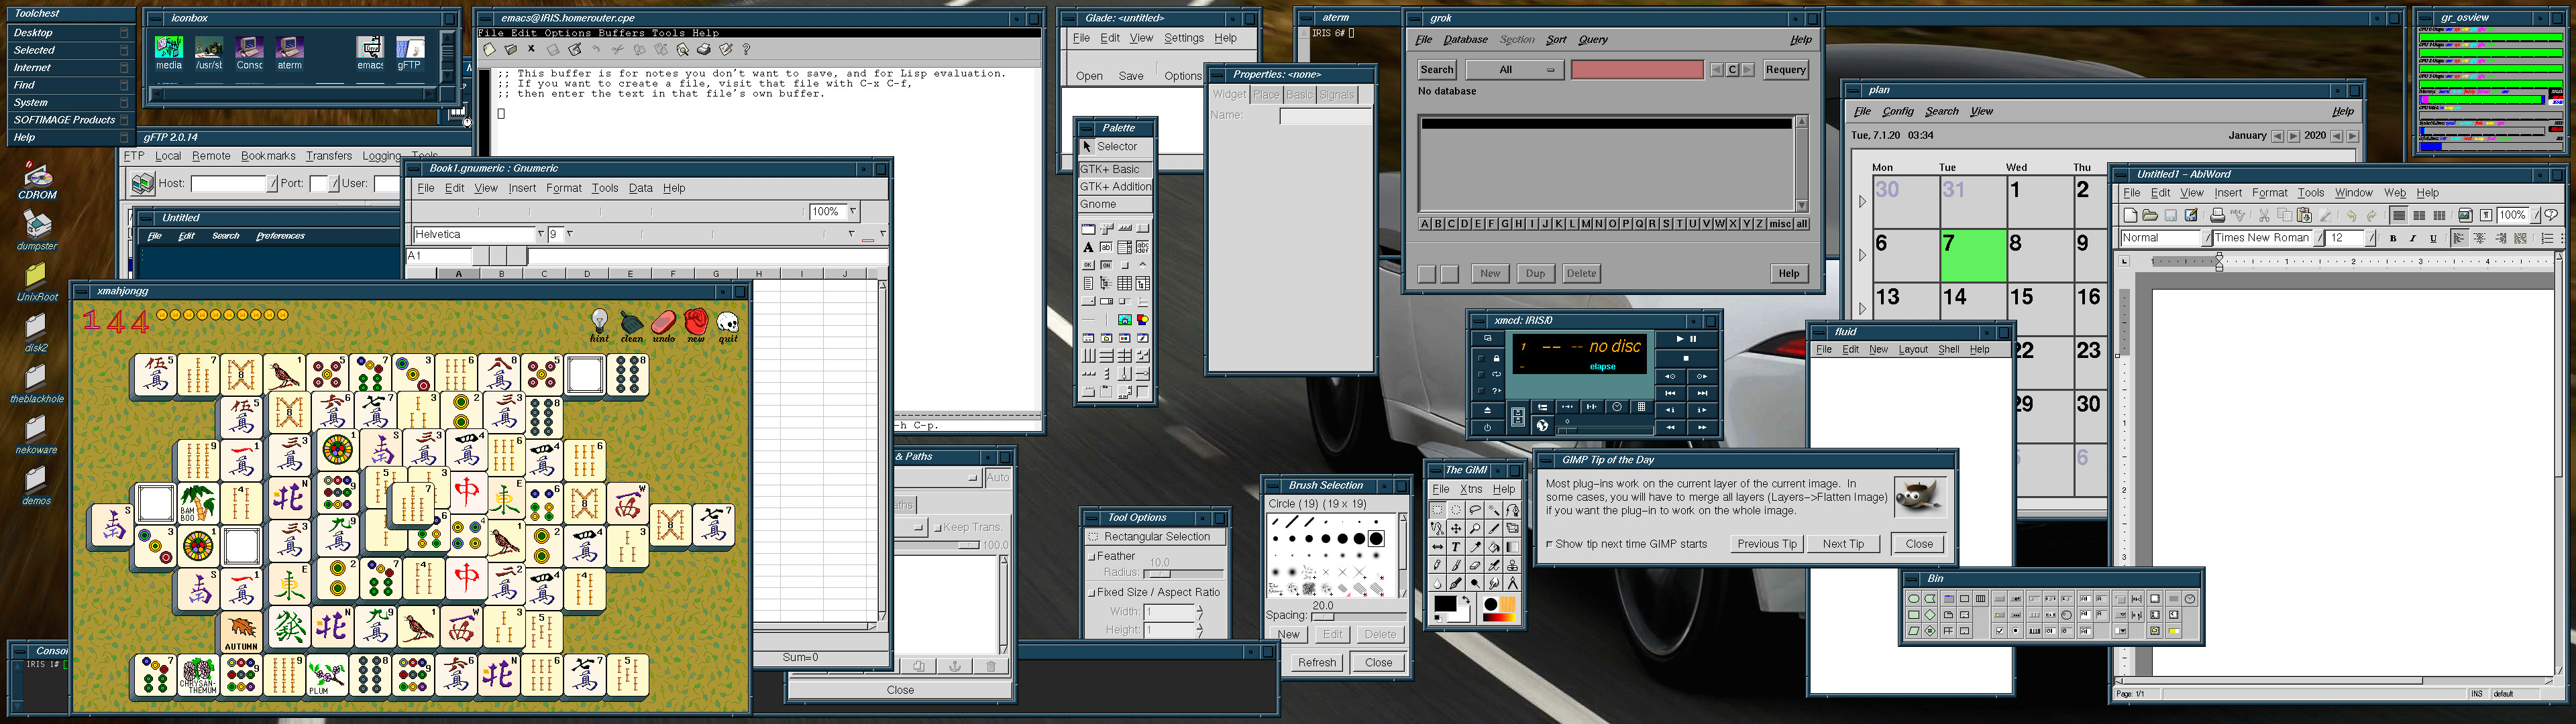
Task: Toggle Fixed Size / Aspect Ratio checkbox
Action: [x=1092, y=592]
